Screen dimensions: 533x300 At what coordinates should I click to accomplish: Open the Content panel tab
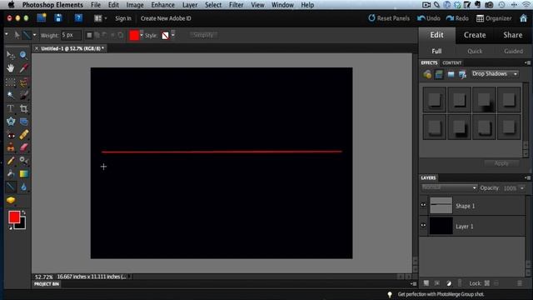451,63
